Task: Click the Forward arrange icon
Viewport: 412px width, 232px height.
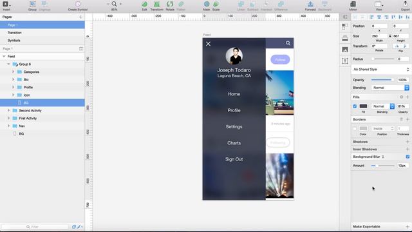Action: (310, 5)
